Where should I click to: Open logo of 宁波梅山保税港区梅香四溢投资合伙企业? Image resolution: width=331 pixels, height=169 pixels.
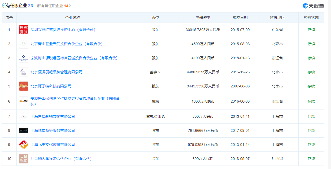24,58
